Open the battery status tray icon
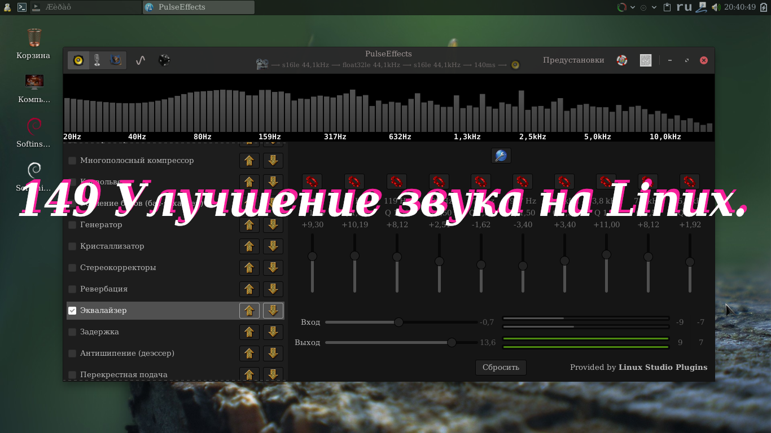 [x=764, y=7]
